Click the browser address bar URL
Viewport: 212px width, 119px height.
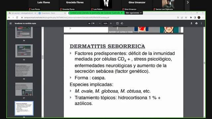click(67, 18)
